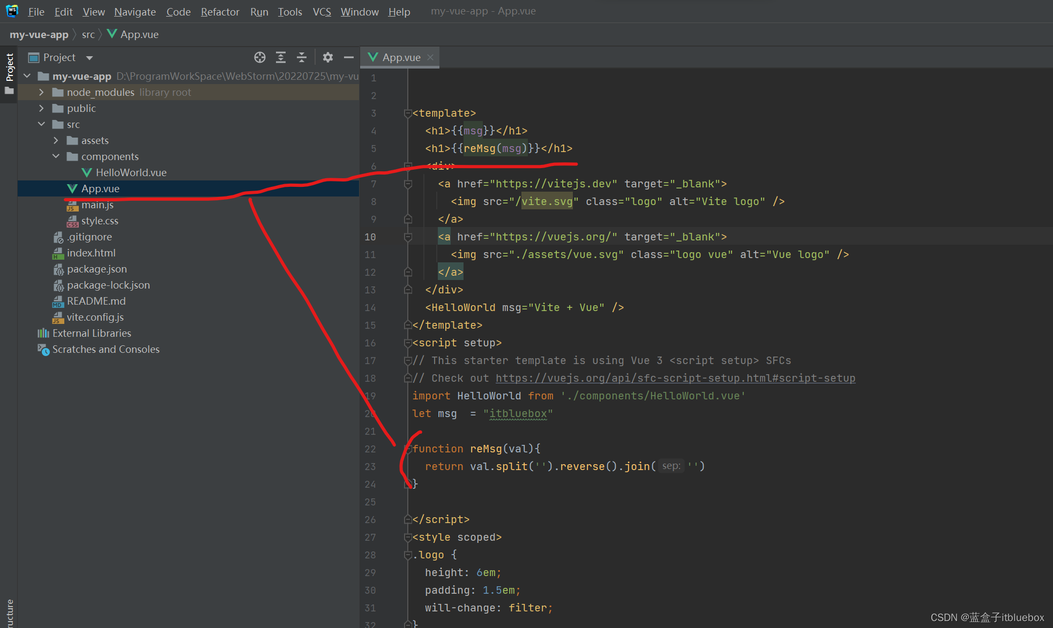Follow the vuejs.org sfc-script-setup link

pyautogui.click(x=675, y=378)
